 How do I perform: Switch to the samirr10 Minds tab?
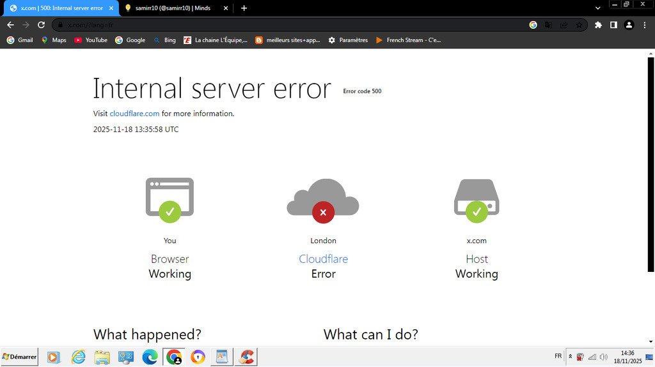tap(173, 8)
